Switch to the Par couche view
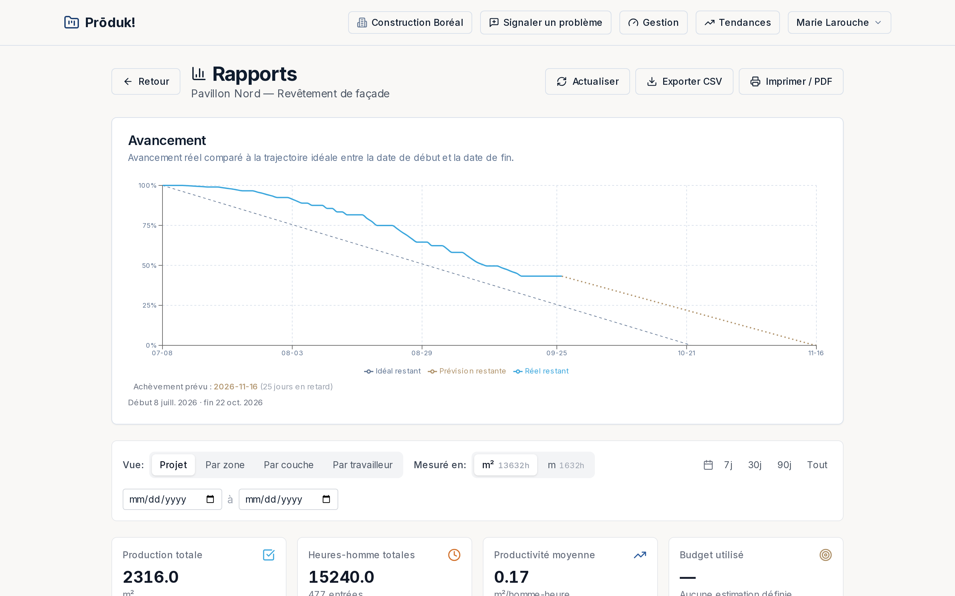Viewport: 955px width, 596px height. tap(288, 465)
